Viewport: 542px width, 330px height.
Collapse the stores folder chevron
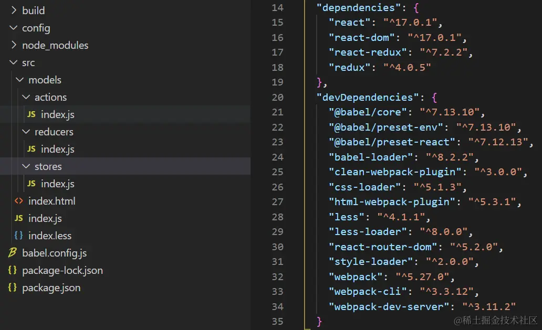pos(26,166)
